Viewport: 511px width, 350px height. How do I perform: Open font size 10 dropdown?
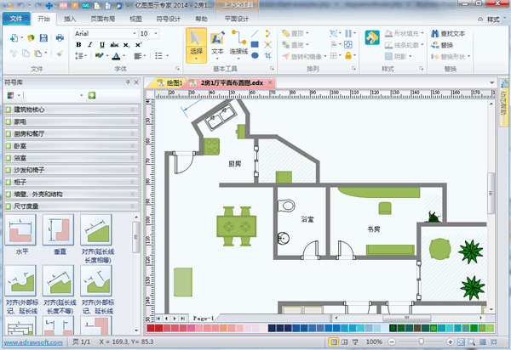coord(156,33)
